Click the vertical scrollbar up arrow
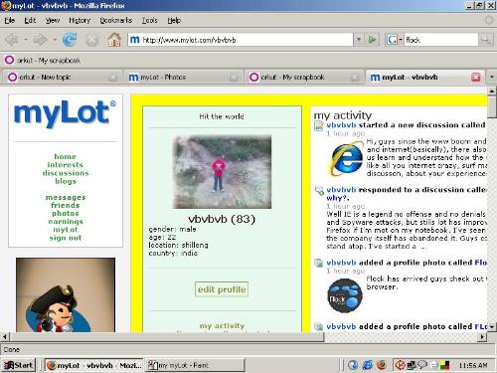Viewport: 497px width, 373px height. (x=492, y=91)
